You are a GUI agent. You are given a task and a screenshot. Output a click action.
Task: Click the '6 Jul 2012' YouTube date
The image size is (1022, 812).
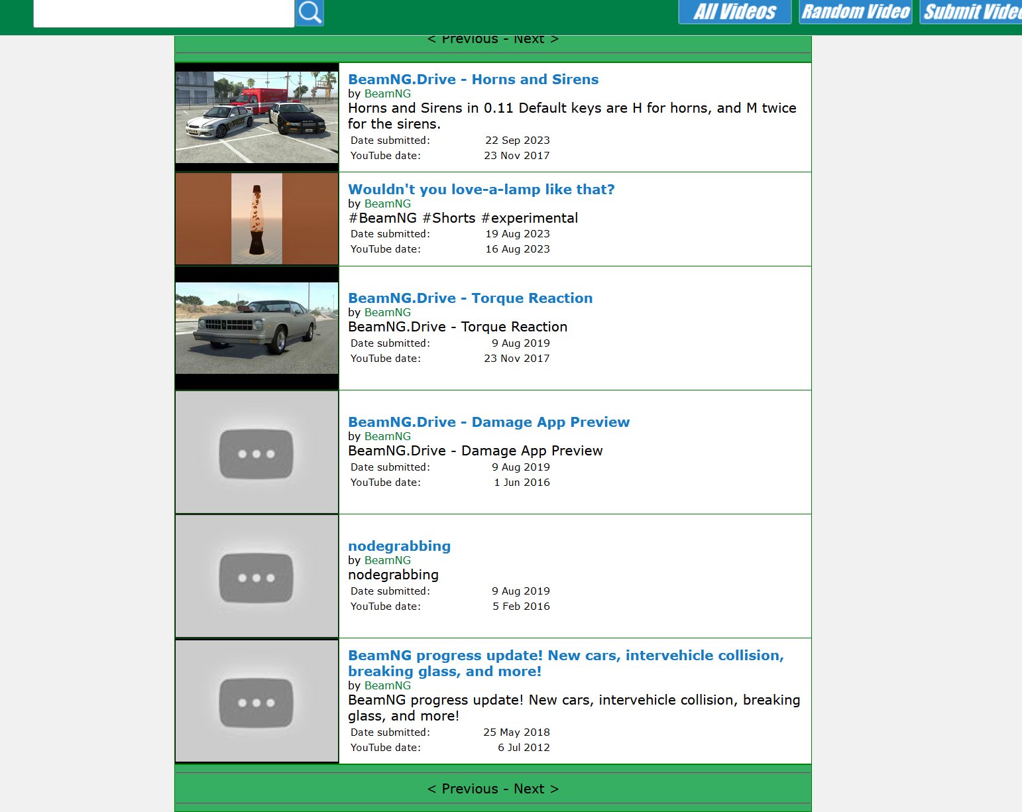point(524,748)
